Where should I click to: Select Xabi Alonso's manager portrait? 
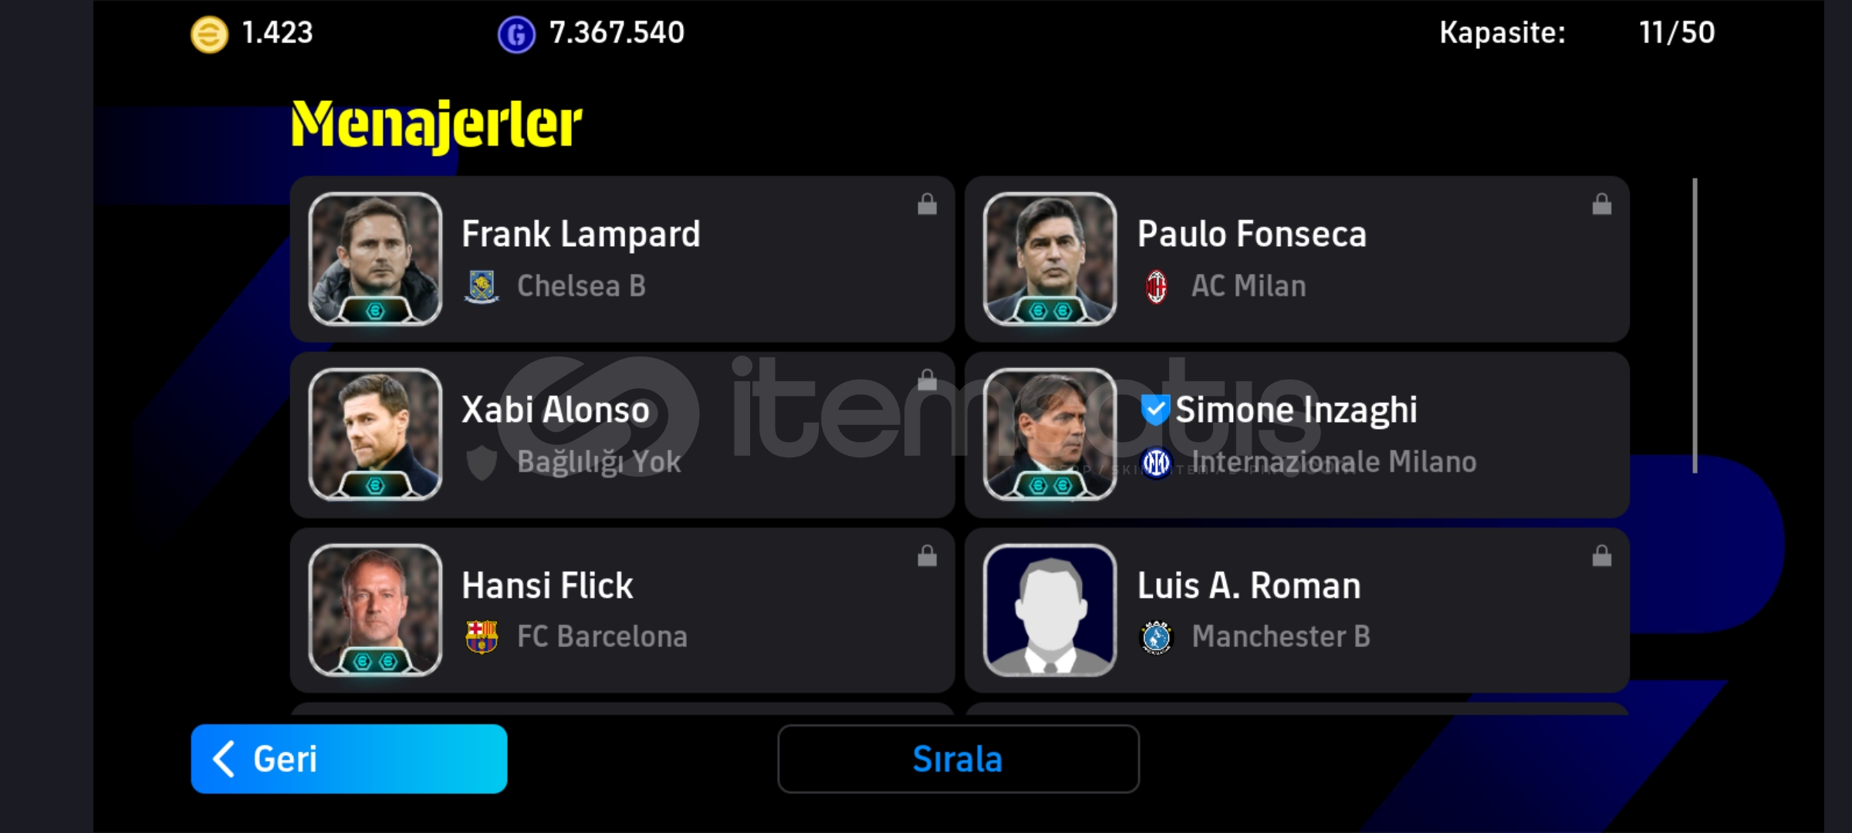coord(375,434)
